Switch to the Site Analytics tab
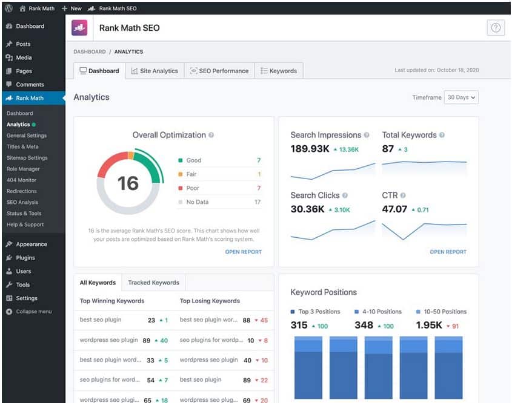The width and height of the screenshot is (512, 403). click(x=155, y=71)
